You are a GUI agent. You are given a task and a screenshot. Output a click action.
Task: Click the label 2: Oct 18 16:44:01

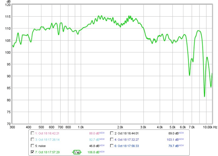pyautogui.click(x=126, y=133)
